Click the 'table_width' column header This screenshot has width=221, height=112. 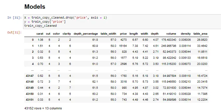point(108,34)
